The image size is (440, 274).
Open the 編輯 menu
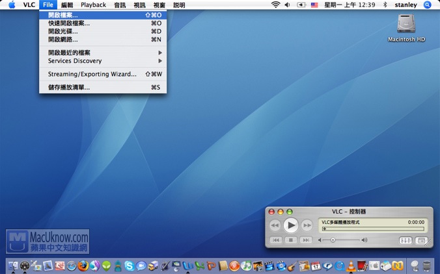pos(67,5)
